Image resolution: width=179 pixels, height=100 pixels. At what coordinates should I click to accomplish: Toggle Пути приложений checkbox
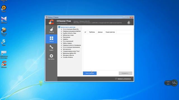[x=62, y=41]
